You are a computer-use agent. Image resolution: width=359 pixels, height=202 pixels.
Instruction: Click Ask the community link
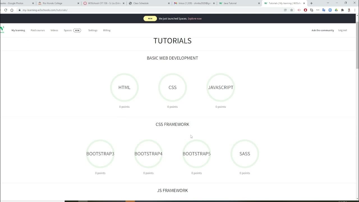[323, 30]
